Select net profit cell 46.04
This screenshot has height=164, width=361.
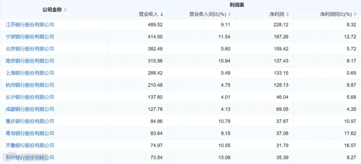282,97
